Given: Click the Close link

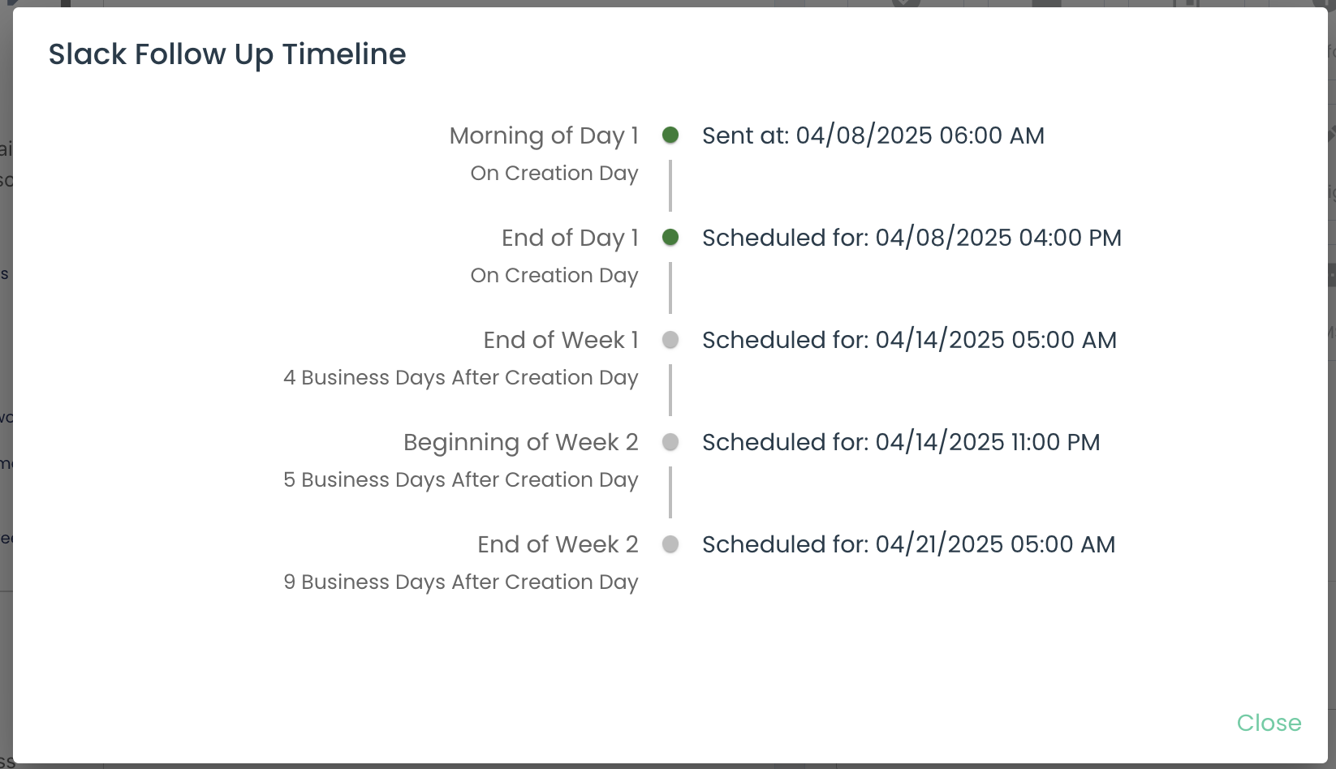Looking at the screenshot, I should point(1269,723).
